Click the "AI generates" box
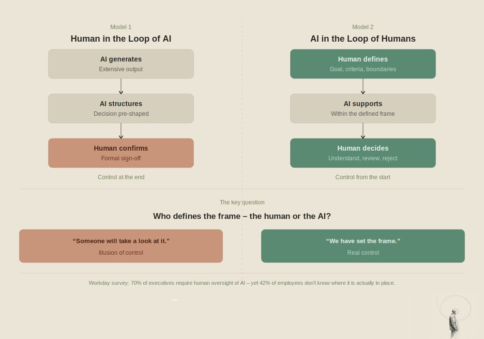 coord(121,64)
